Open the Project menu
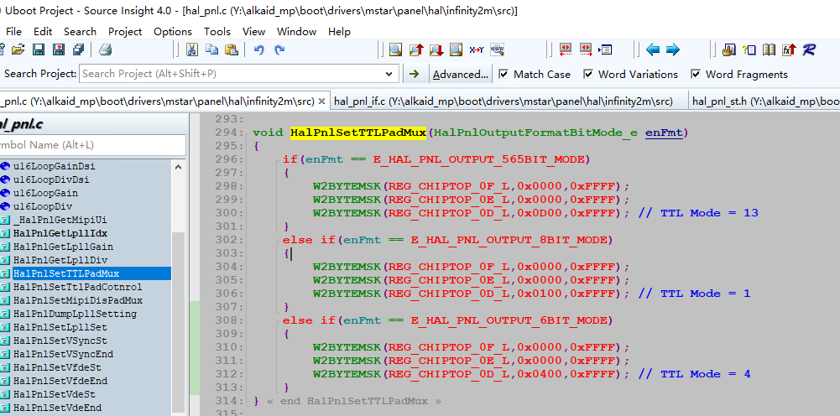 point(125,31)
